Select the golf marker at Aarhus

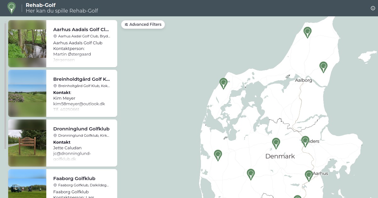tap(309, 176)
